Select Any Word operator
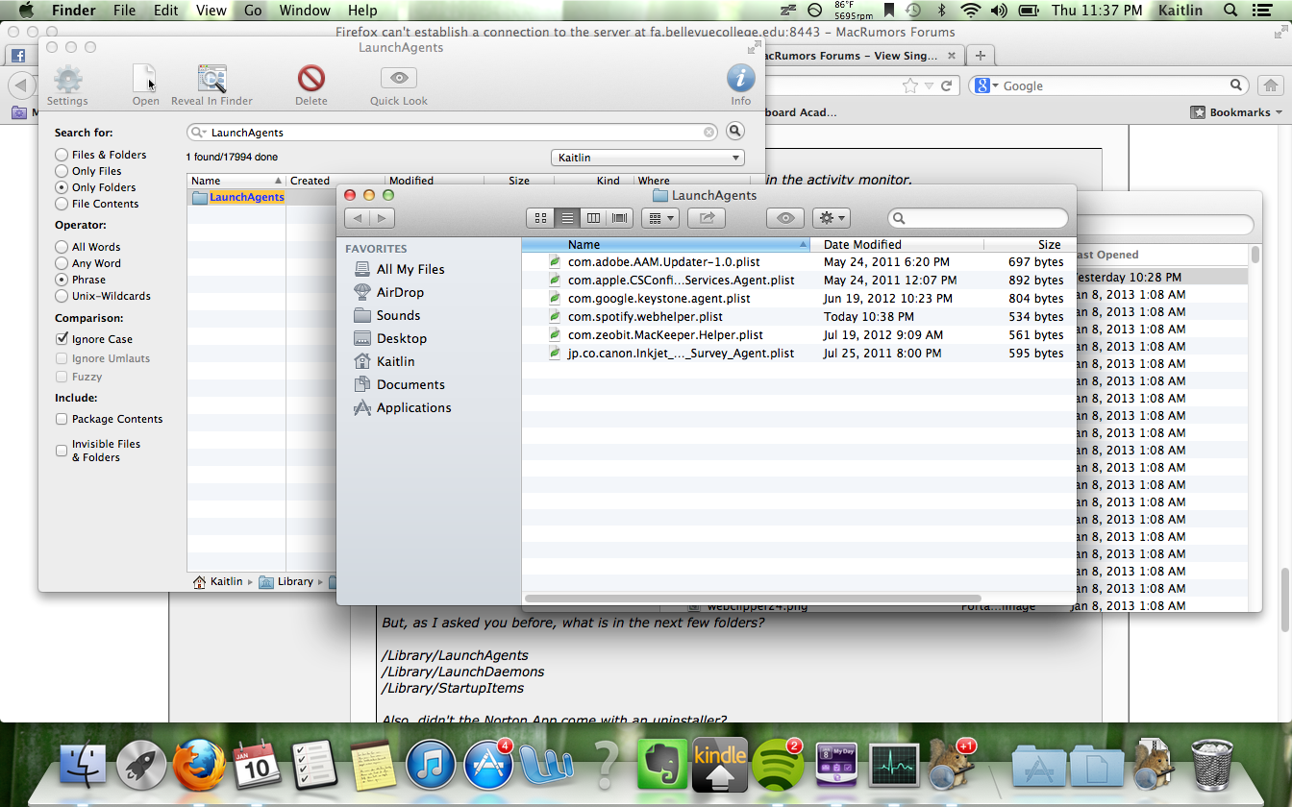Screen dimensions: 1292x807 [x=62, y=263]
